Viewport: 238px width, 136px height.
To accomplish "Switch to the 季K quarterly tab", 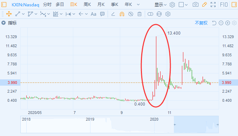I will tap(115, 5).
